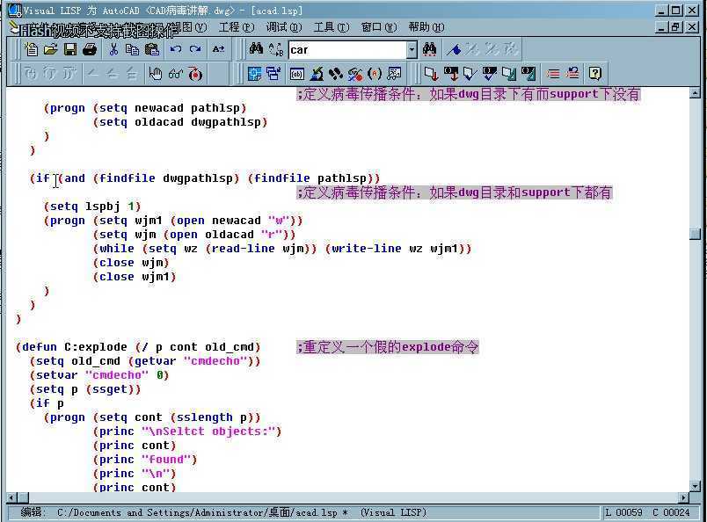
Task: Undo the last edit
Action: click(175, 49)
